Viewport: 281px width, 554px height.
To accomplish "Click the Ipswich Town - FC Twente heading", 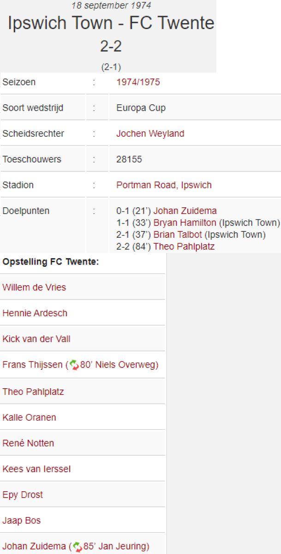I will coord(111,23).
